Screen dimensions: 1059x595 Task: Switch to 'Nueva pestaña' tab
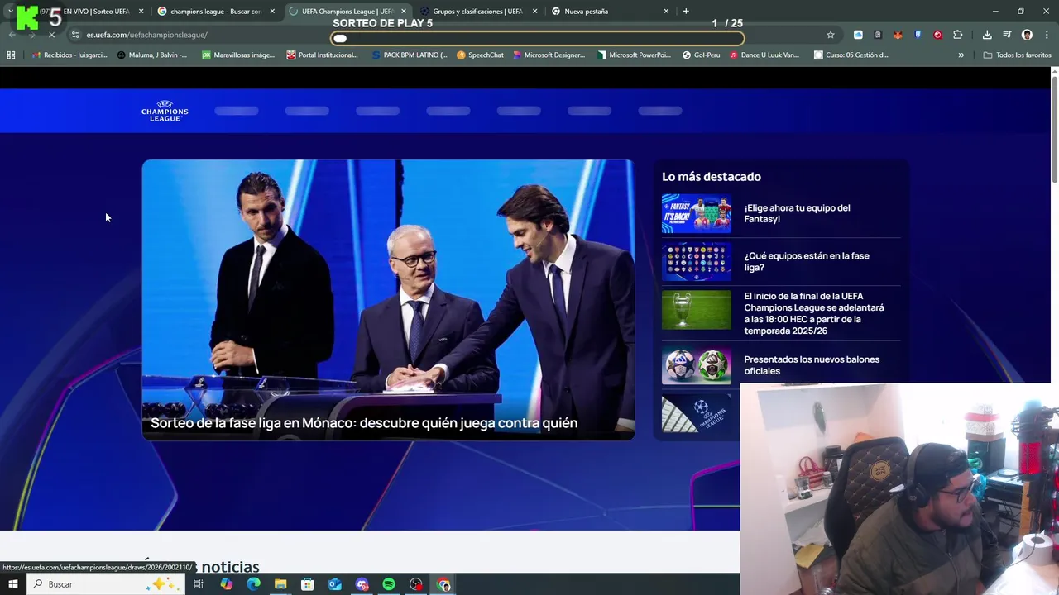click(609, 12)
